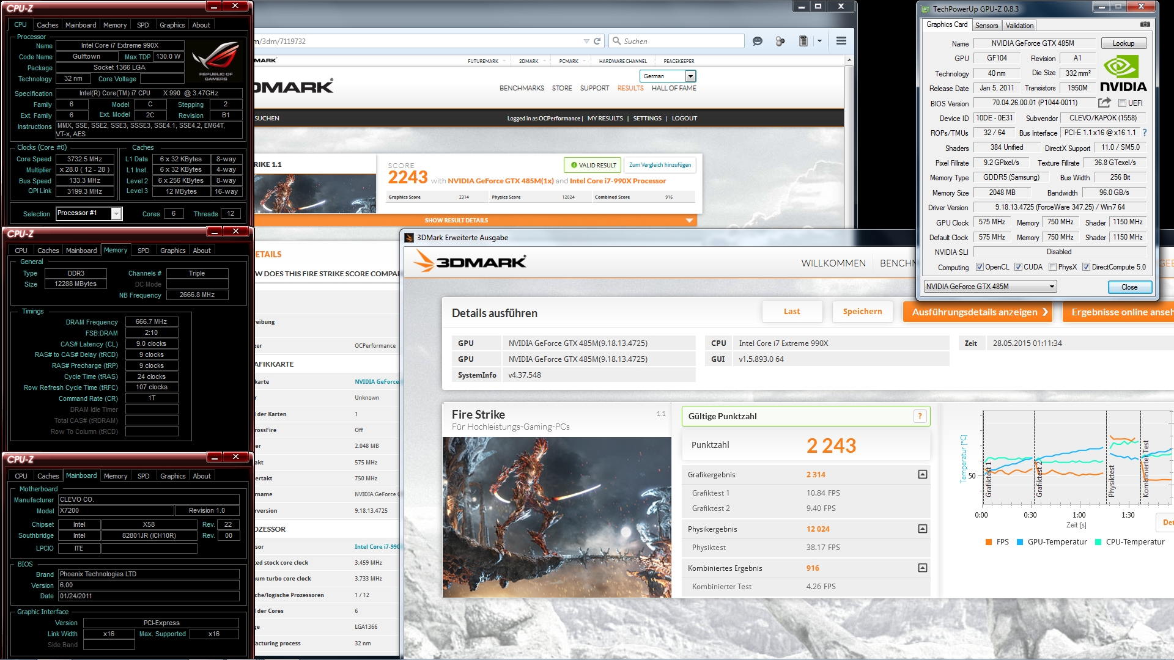Click the three-spheres addon icon in browser toolbar
Image resolution: width=1174 pixels, height=660 pixels.
click(x=780, y=41)
